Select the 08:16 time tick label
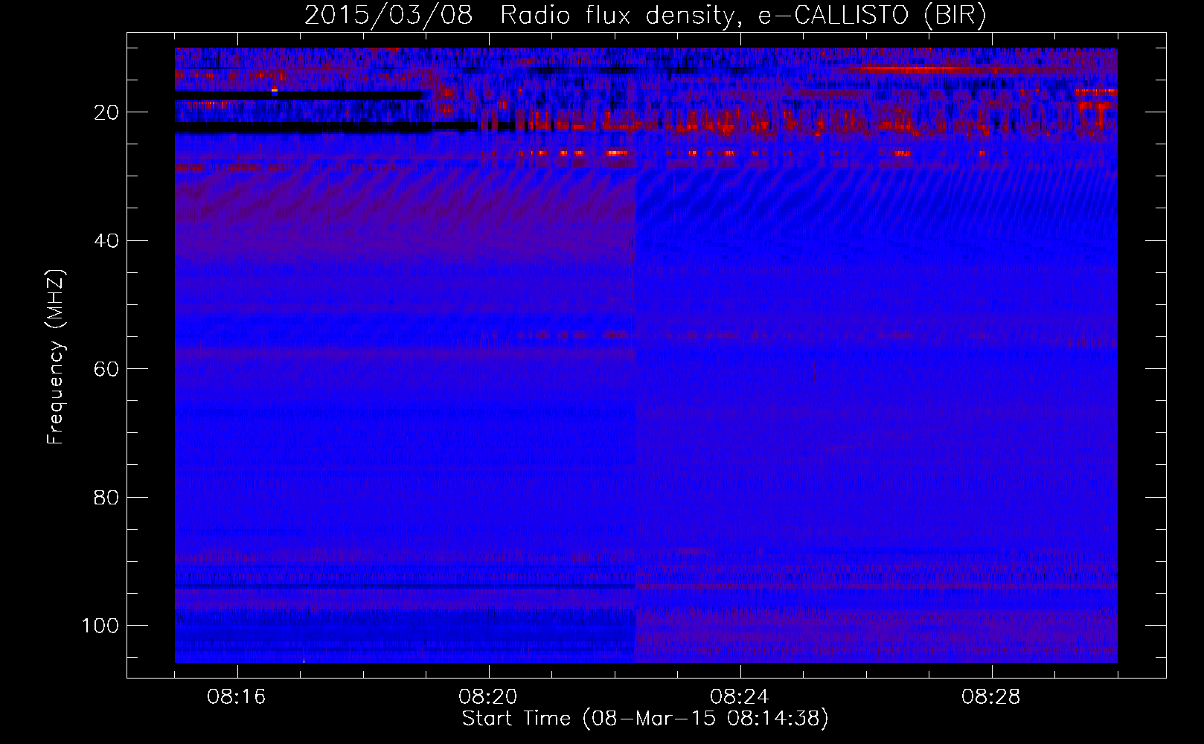 [237, 697]
